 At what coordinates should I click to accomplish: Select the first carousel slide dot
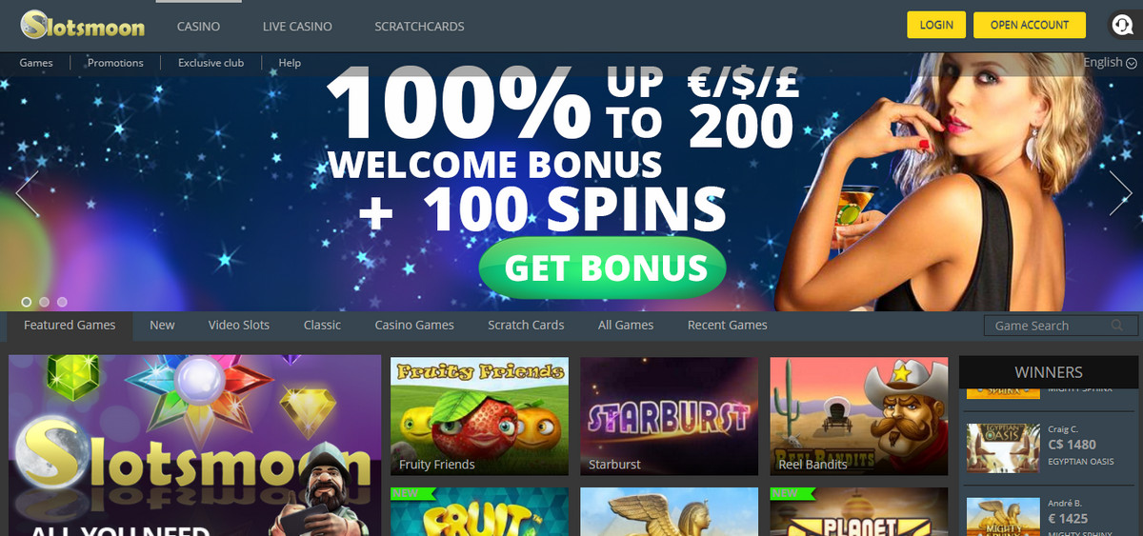[27, 302]
